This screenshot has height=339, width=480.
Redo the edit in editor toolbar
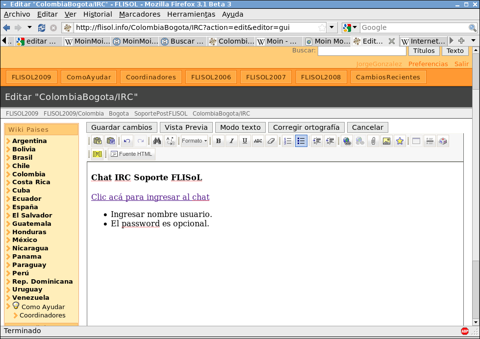tap(141, 141)
